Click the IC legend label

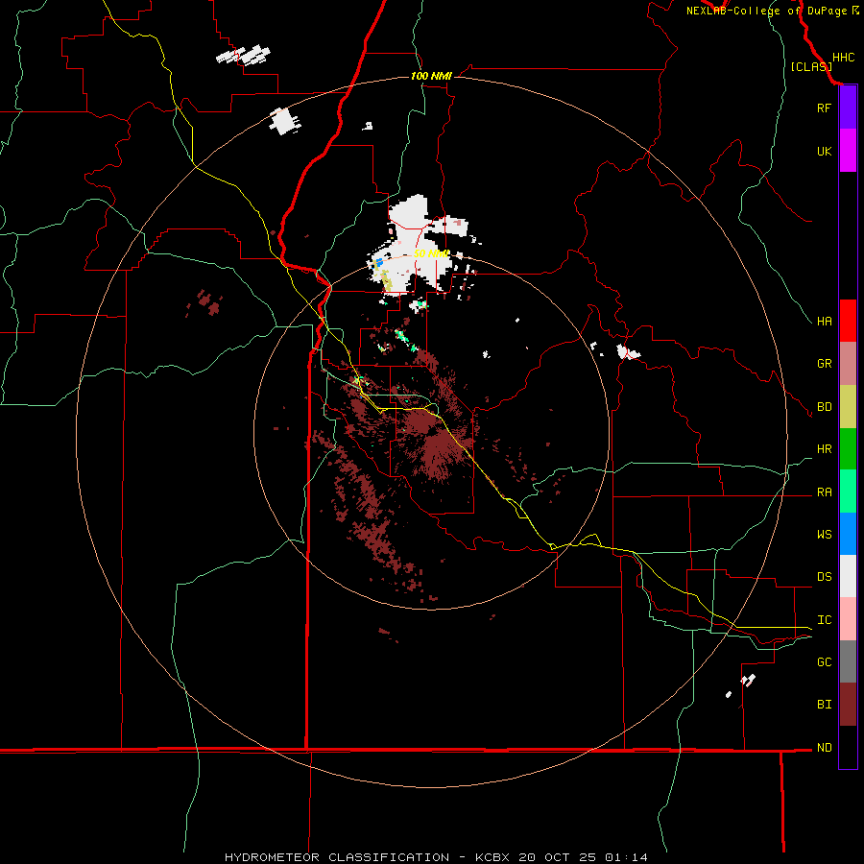click(824, 620)
